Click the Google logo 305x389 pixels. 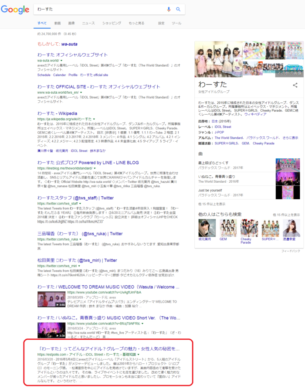(15, 10)
